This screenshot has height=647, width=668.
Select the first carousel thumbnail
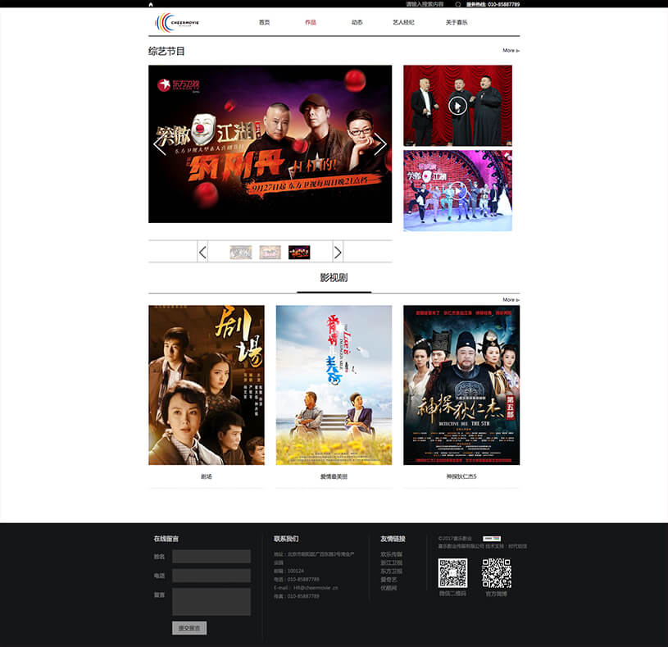point(241,253)
